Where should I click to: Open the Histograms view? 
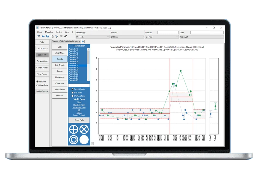point(60,77)
